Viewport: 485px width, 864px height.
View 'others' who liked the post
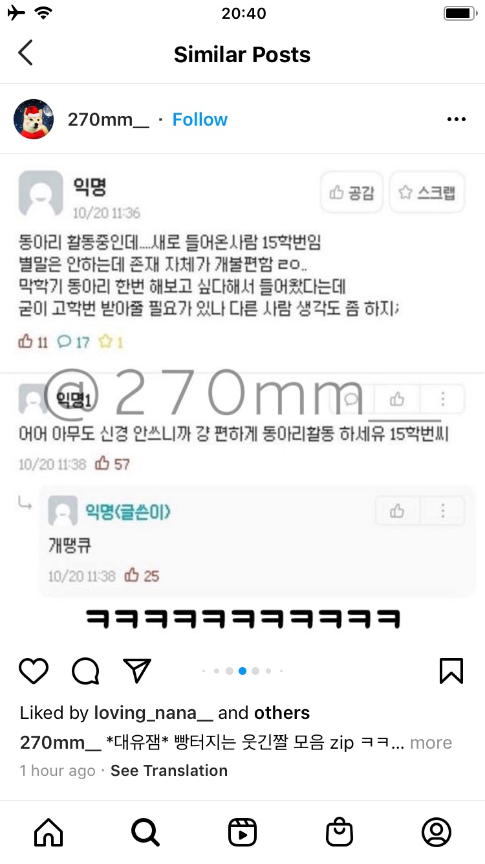pyautogui.click(x=282, y=713)
